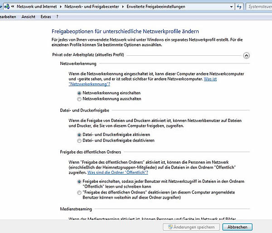This screenshot has height=233, width=272.
Task: Select 'Datei- und Druckerfreigabe deaktivieren' option
Action: [79, 141]
